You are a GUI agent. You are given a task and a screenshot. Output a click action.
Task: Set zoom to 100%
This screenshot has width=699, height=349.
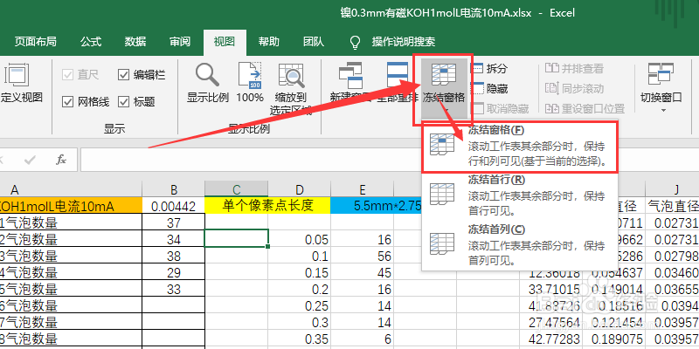(x=250, y=83)
